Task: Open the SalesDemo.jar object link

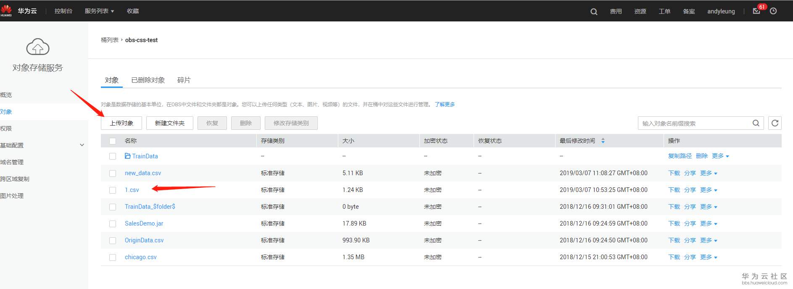Action: [x=144, y=223]
